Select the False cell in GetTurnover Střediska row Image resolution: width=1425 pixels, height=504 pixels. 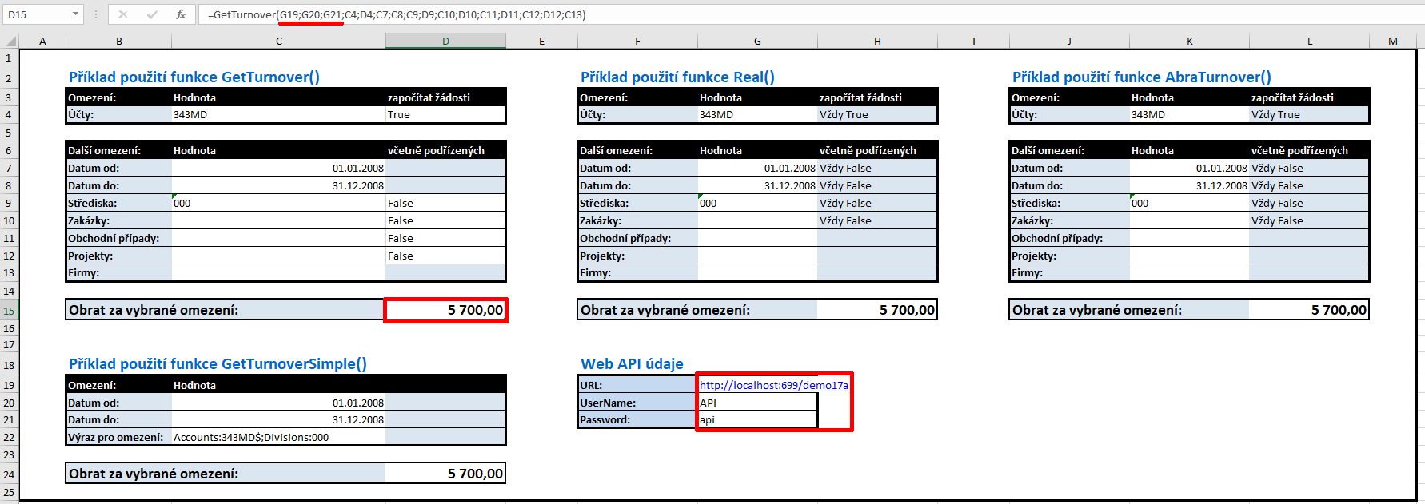click(445, 204)
